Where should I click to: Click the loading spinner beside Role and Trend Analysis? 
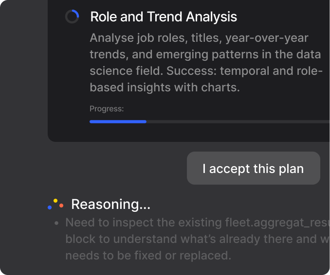pos(72,17)
